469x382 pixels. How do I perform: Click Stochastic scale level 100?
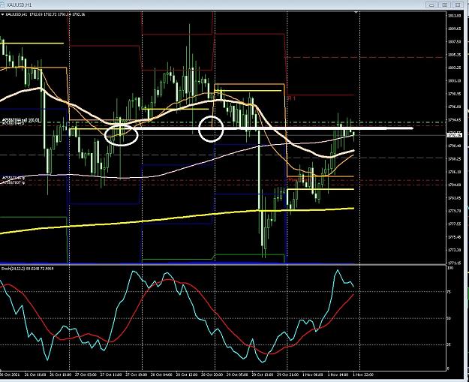tap(450, 268)
